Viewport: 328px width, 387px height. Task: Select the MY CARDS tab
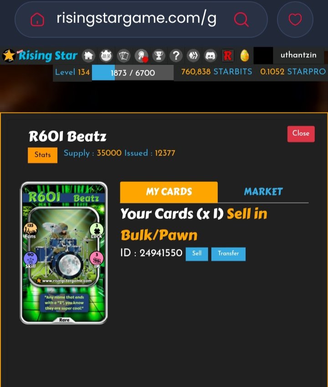[x=169, y=192]
